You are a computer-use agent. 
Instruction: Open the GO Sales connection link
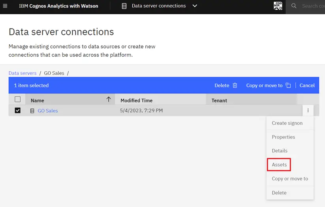point(48,111)
